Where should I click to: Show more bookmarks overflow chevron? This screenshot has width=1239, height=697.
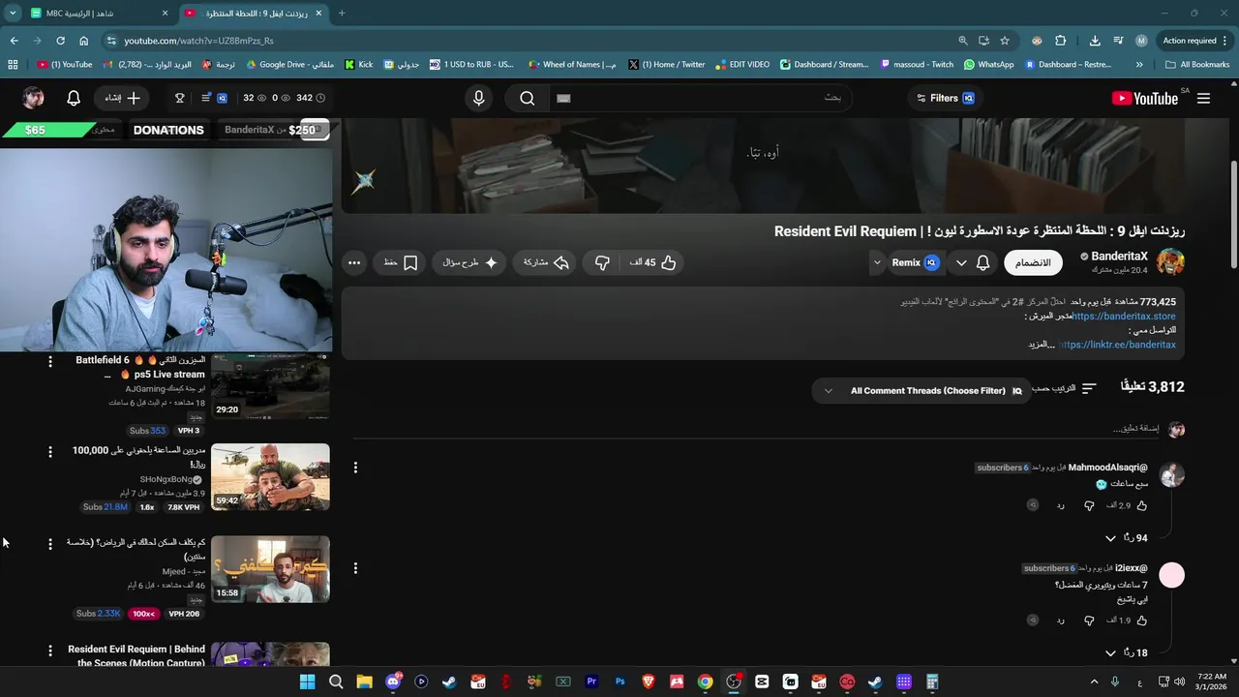tap(1139, 65)
